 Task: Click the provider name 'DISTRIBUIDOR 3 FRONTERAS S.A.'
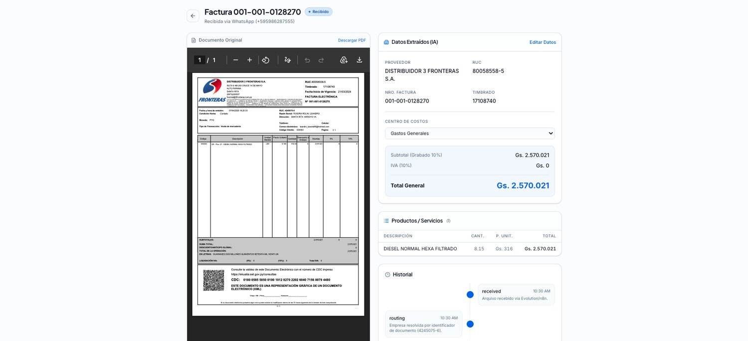coord(422,75)
